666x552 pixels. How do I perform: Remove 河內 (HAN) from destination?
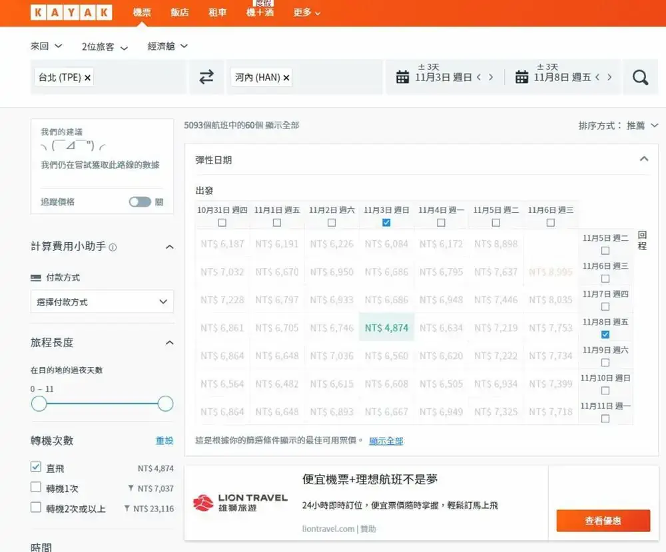click(286, 78)
